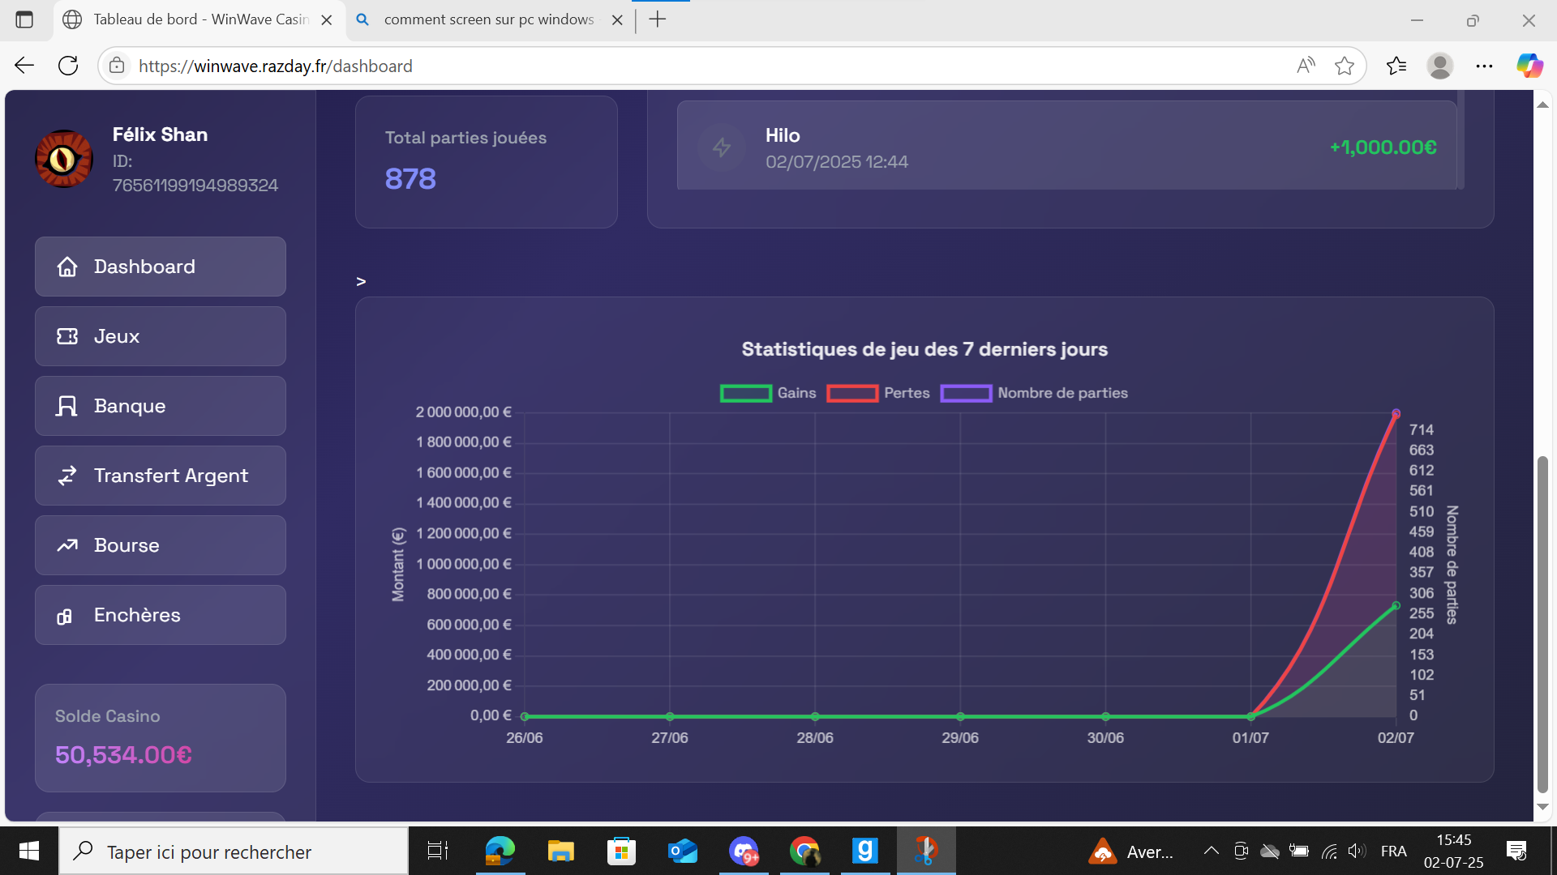This screenshot has width=1557, height=875.
Task: Add page to favorites star icon
Action: tap(1345, 66)
